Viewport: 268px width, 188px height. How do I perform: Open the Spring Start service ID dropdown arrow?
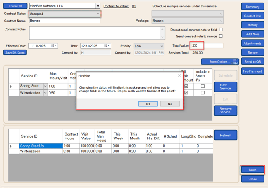click(x=45, y=86)
